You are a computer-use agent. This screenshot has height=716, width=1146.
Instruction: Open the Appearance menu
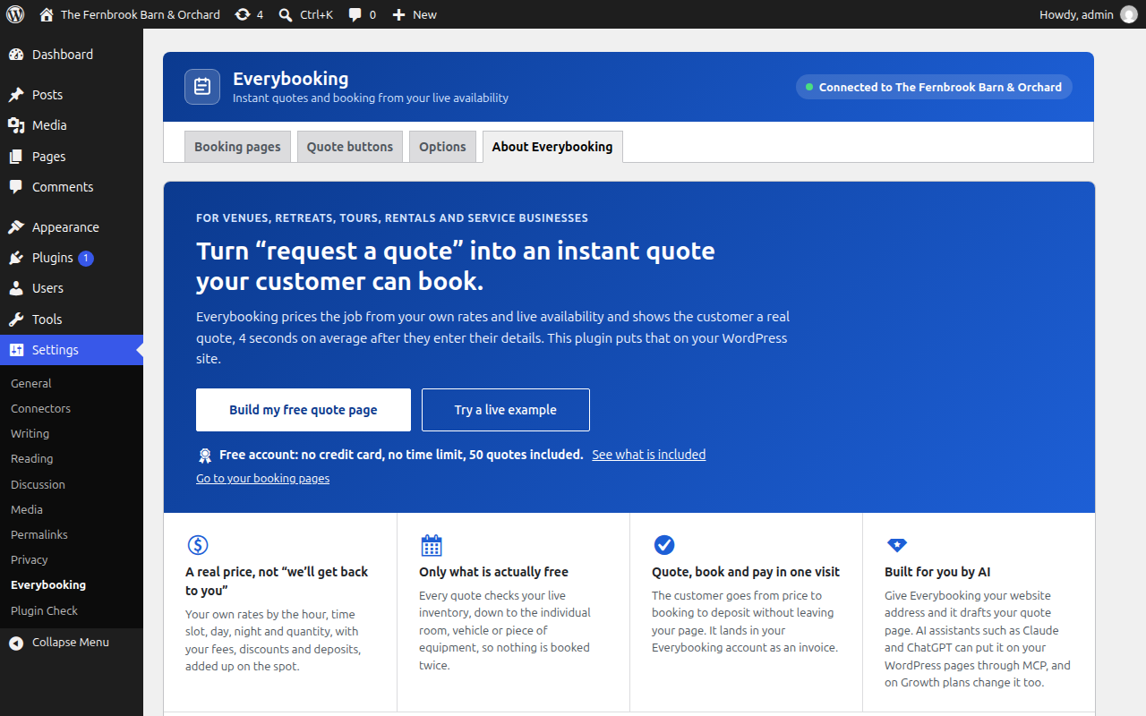72,227
